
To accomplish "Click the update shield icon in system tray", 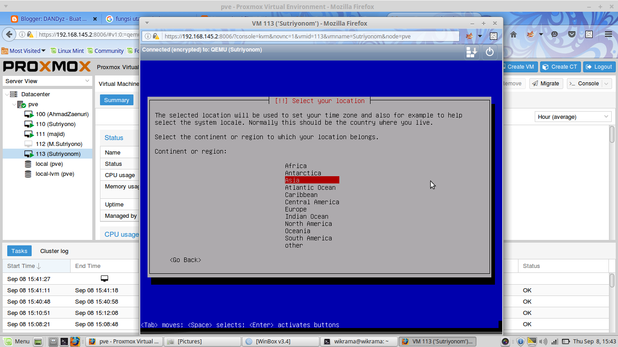I will [x=520, y=342].
